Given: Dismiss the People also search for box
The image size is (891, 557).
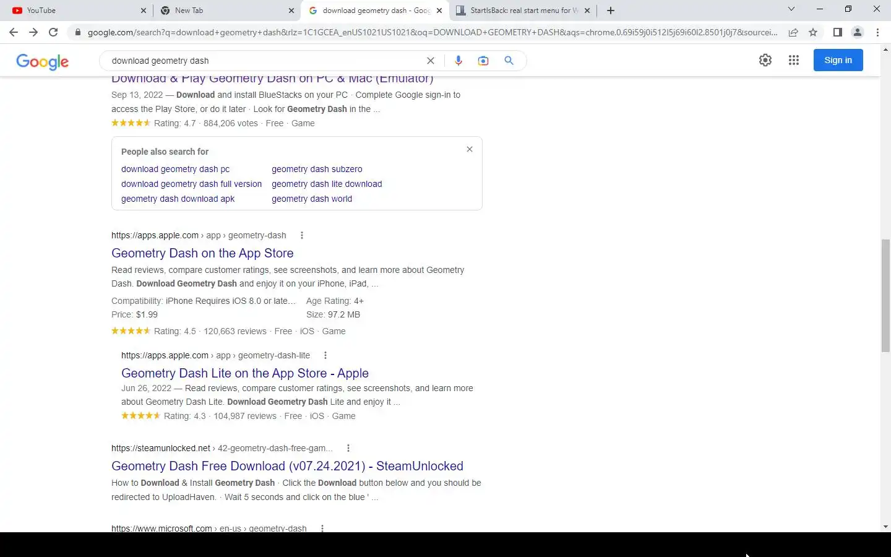Looking at the screenshot, I should click(470, 149).
